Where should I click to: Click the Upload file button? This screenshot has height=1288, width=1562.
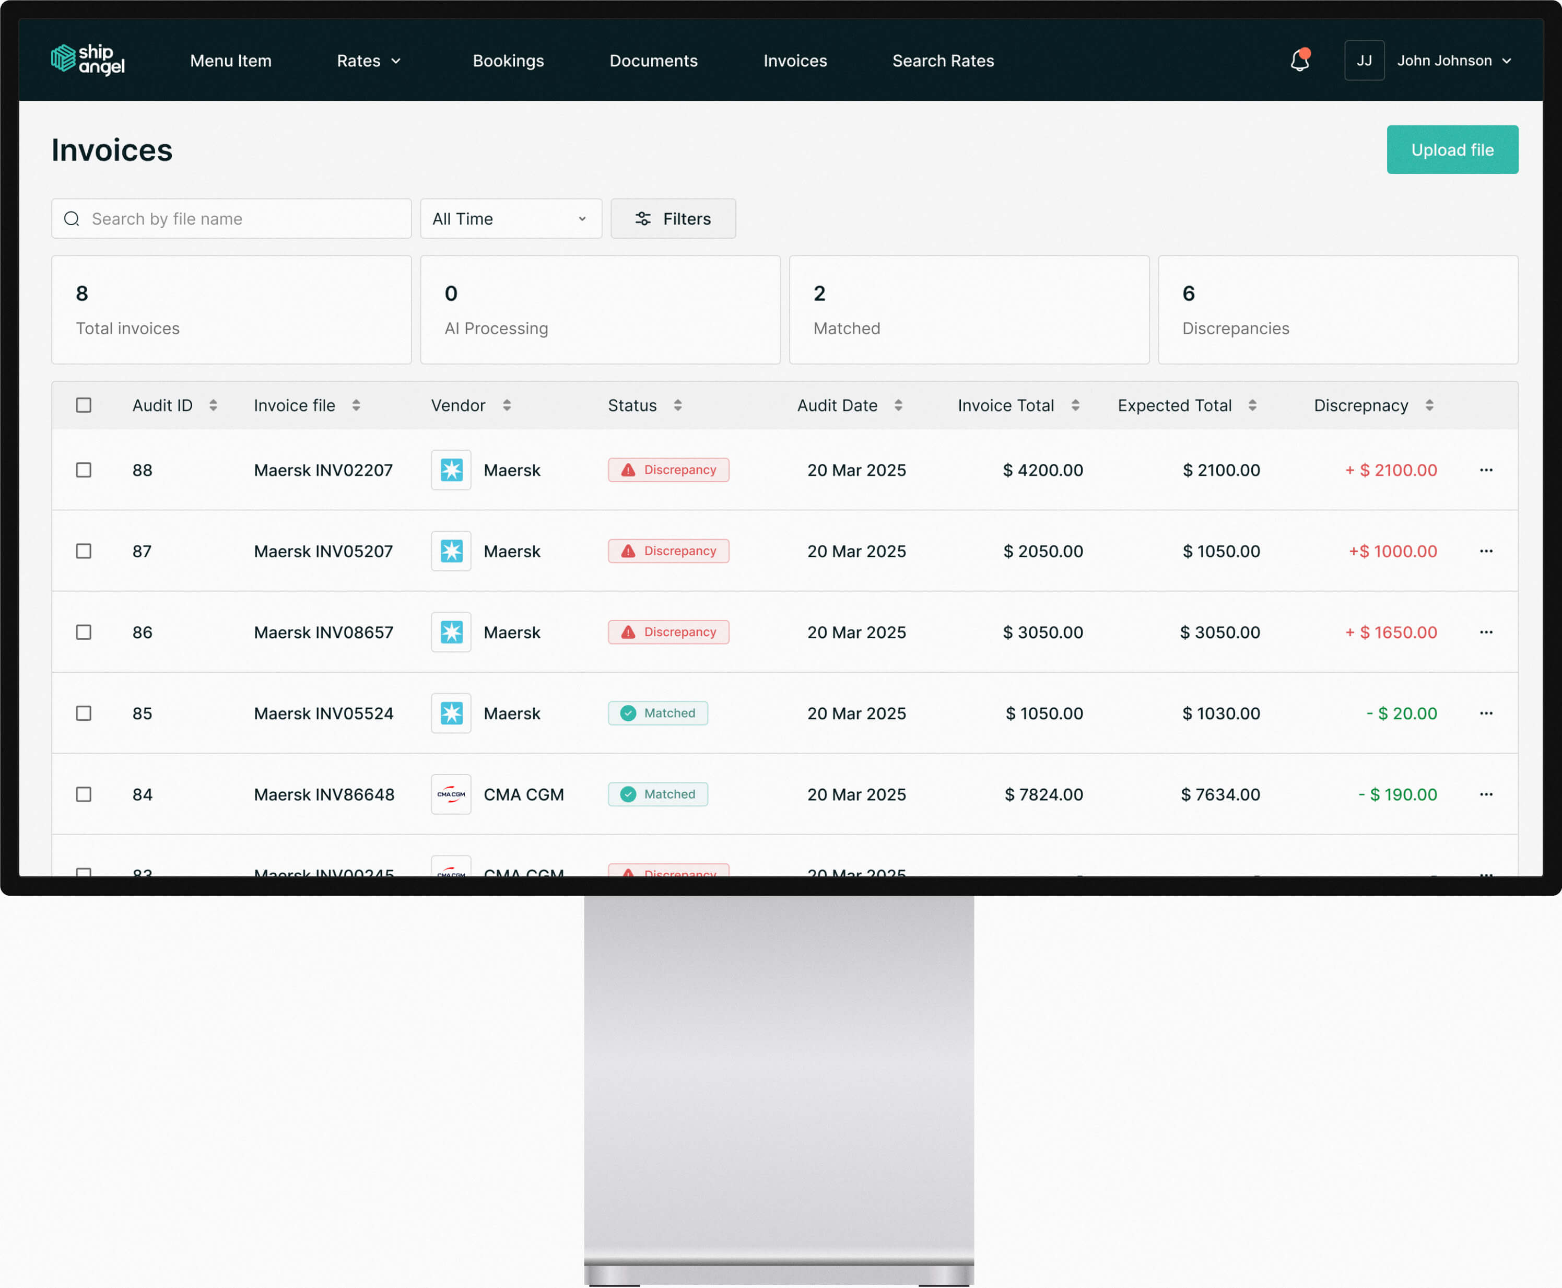coord(1451,150)
